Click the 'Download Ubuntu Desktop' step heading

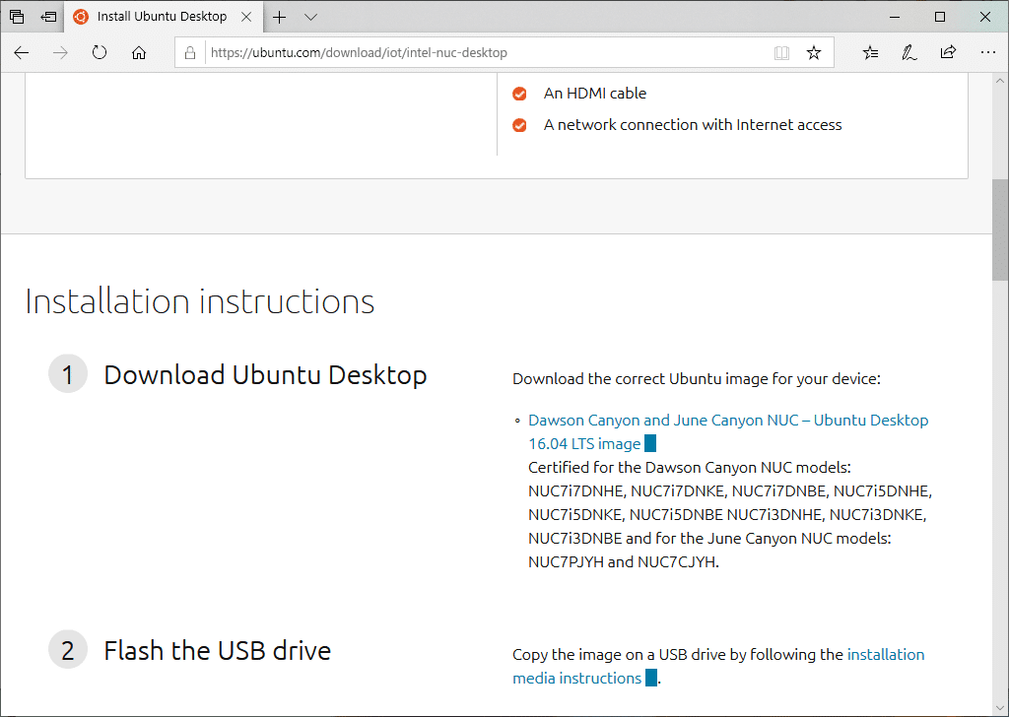pos(265,375)
